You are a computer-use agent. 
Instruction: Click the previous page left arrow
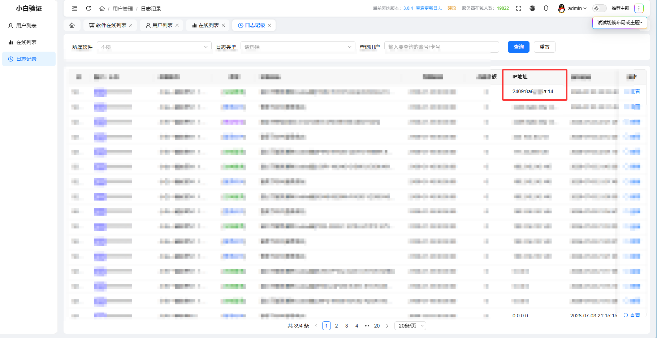316,326
